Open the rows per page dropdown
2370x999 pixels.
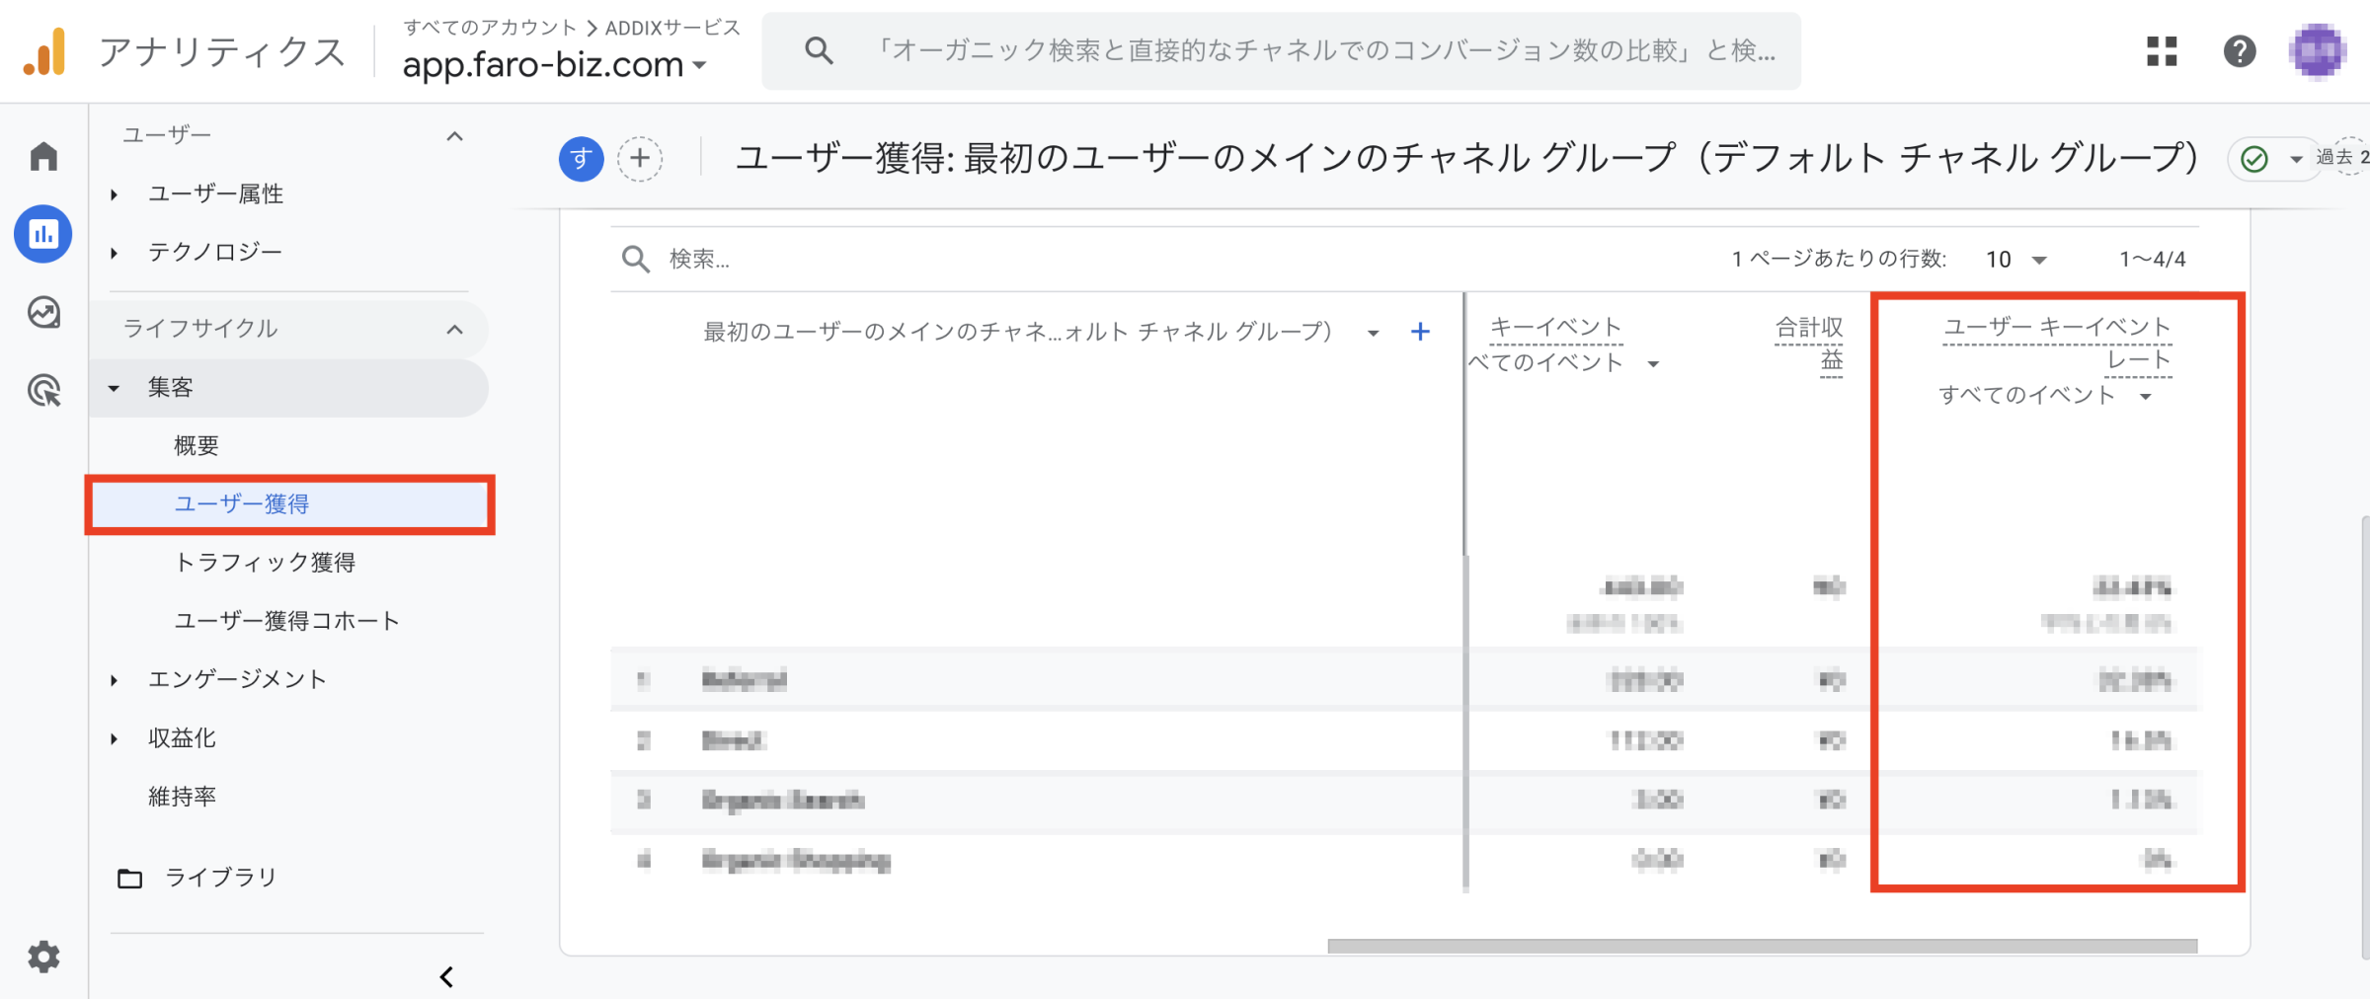2016,260
